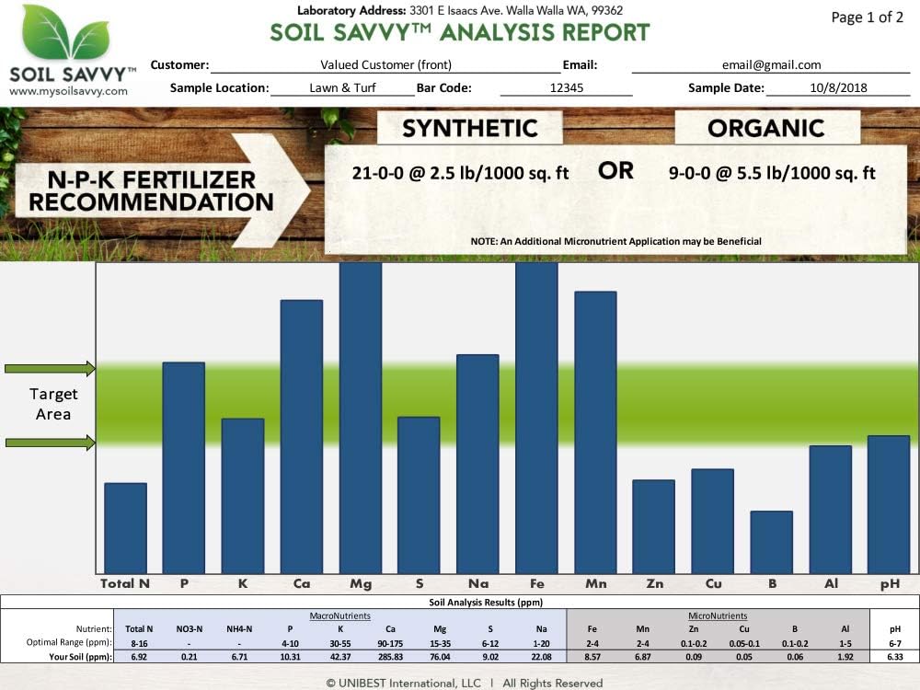
Task: Click the Soil Savvy green leaf logo
Action: 65,31
